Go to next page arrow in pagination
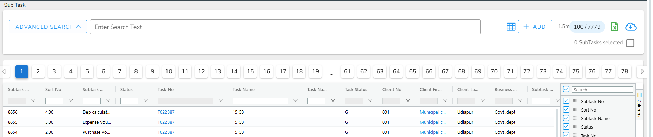This screenshot has width=653, height=137. point(642,71)
